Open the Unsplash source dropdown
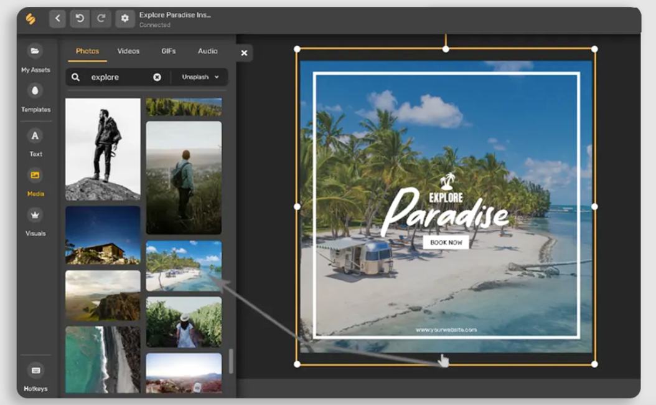The image size is (656, 405). 199,77
